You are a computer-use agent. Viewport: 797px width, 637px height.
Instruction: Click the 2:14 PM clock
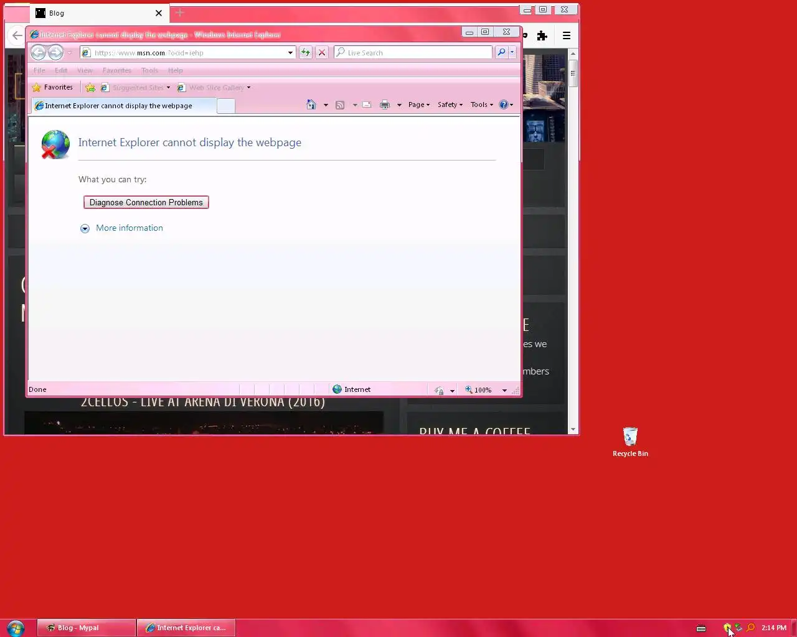pos(774,628)
